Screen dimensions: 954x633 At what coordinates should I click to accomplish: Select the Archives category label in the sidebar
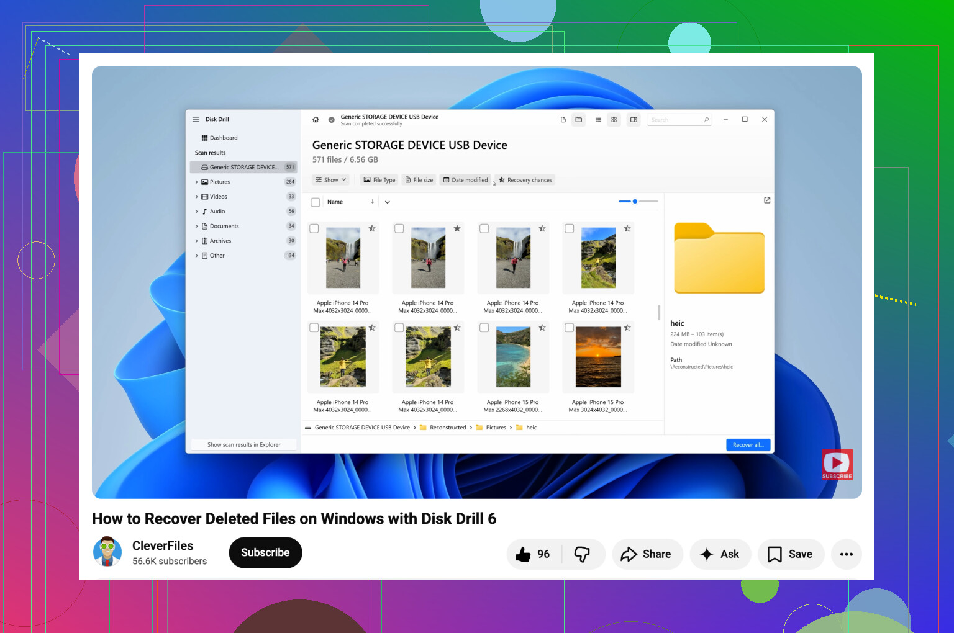(220, 241)
